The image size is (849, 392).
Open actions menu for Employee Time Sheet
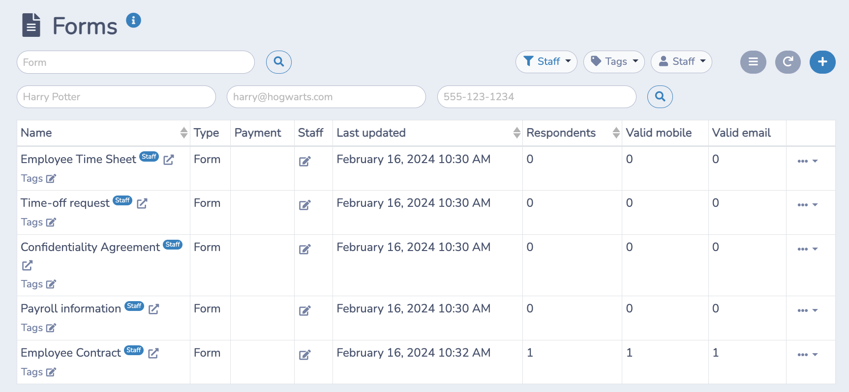[x=808, y=161]
